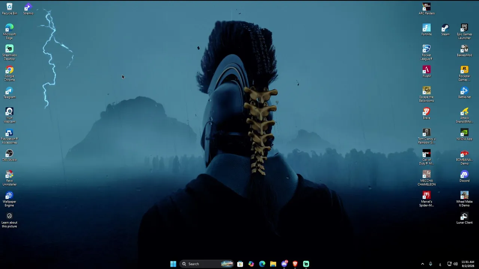Launch the Stremio desktop shortcut
This screenshot has width=479, height=269.
tap(28, 9)
